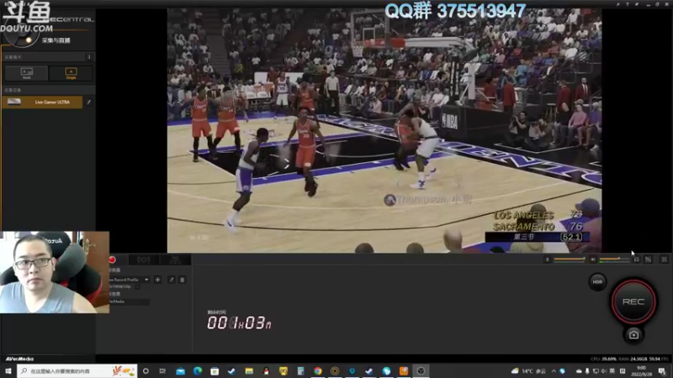Adjust the speaker volume slider
Image resolution: width=673 pixels, height=378 pixels.
click(615, 260)
